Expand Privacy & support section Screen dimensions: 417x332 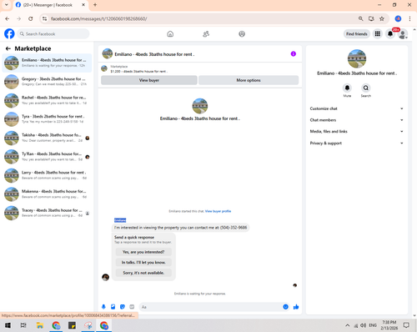click(x=357, y=143)
